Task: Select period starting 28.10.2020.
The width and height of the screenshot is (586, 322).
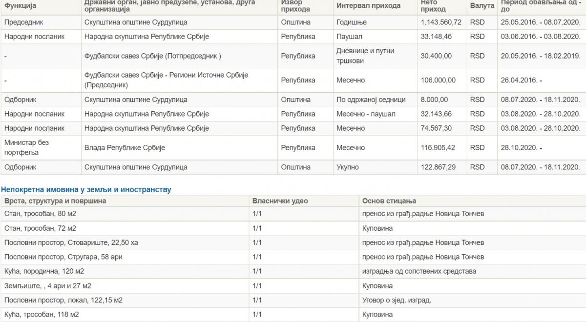Action: (522, 147)
